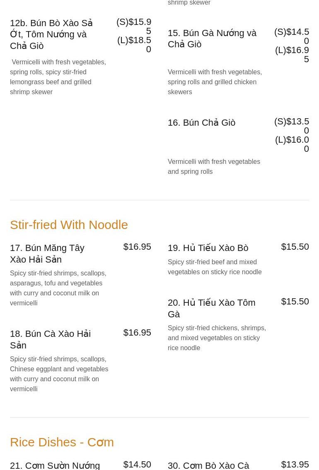This screenshot has width=319, height=470.
Task: Select 30. Cơm Bò Xào Cà item
Action: click(x=208, y=465)
